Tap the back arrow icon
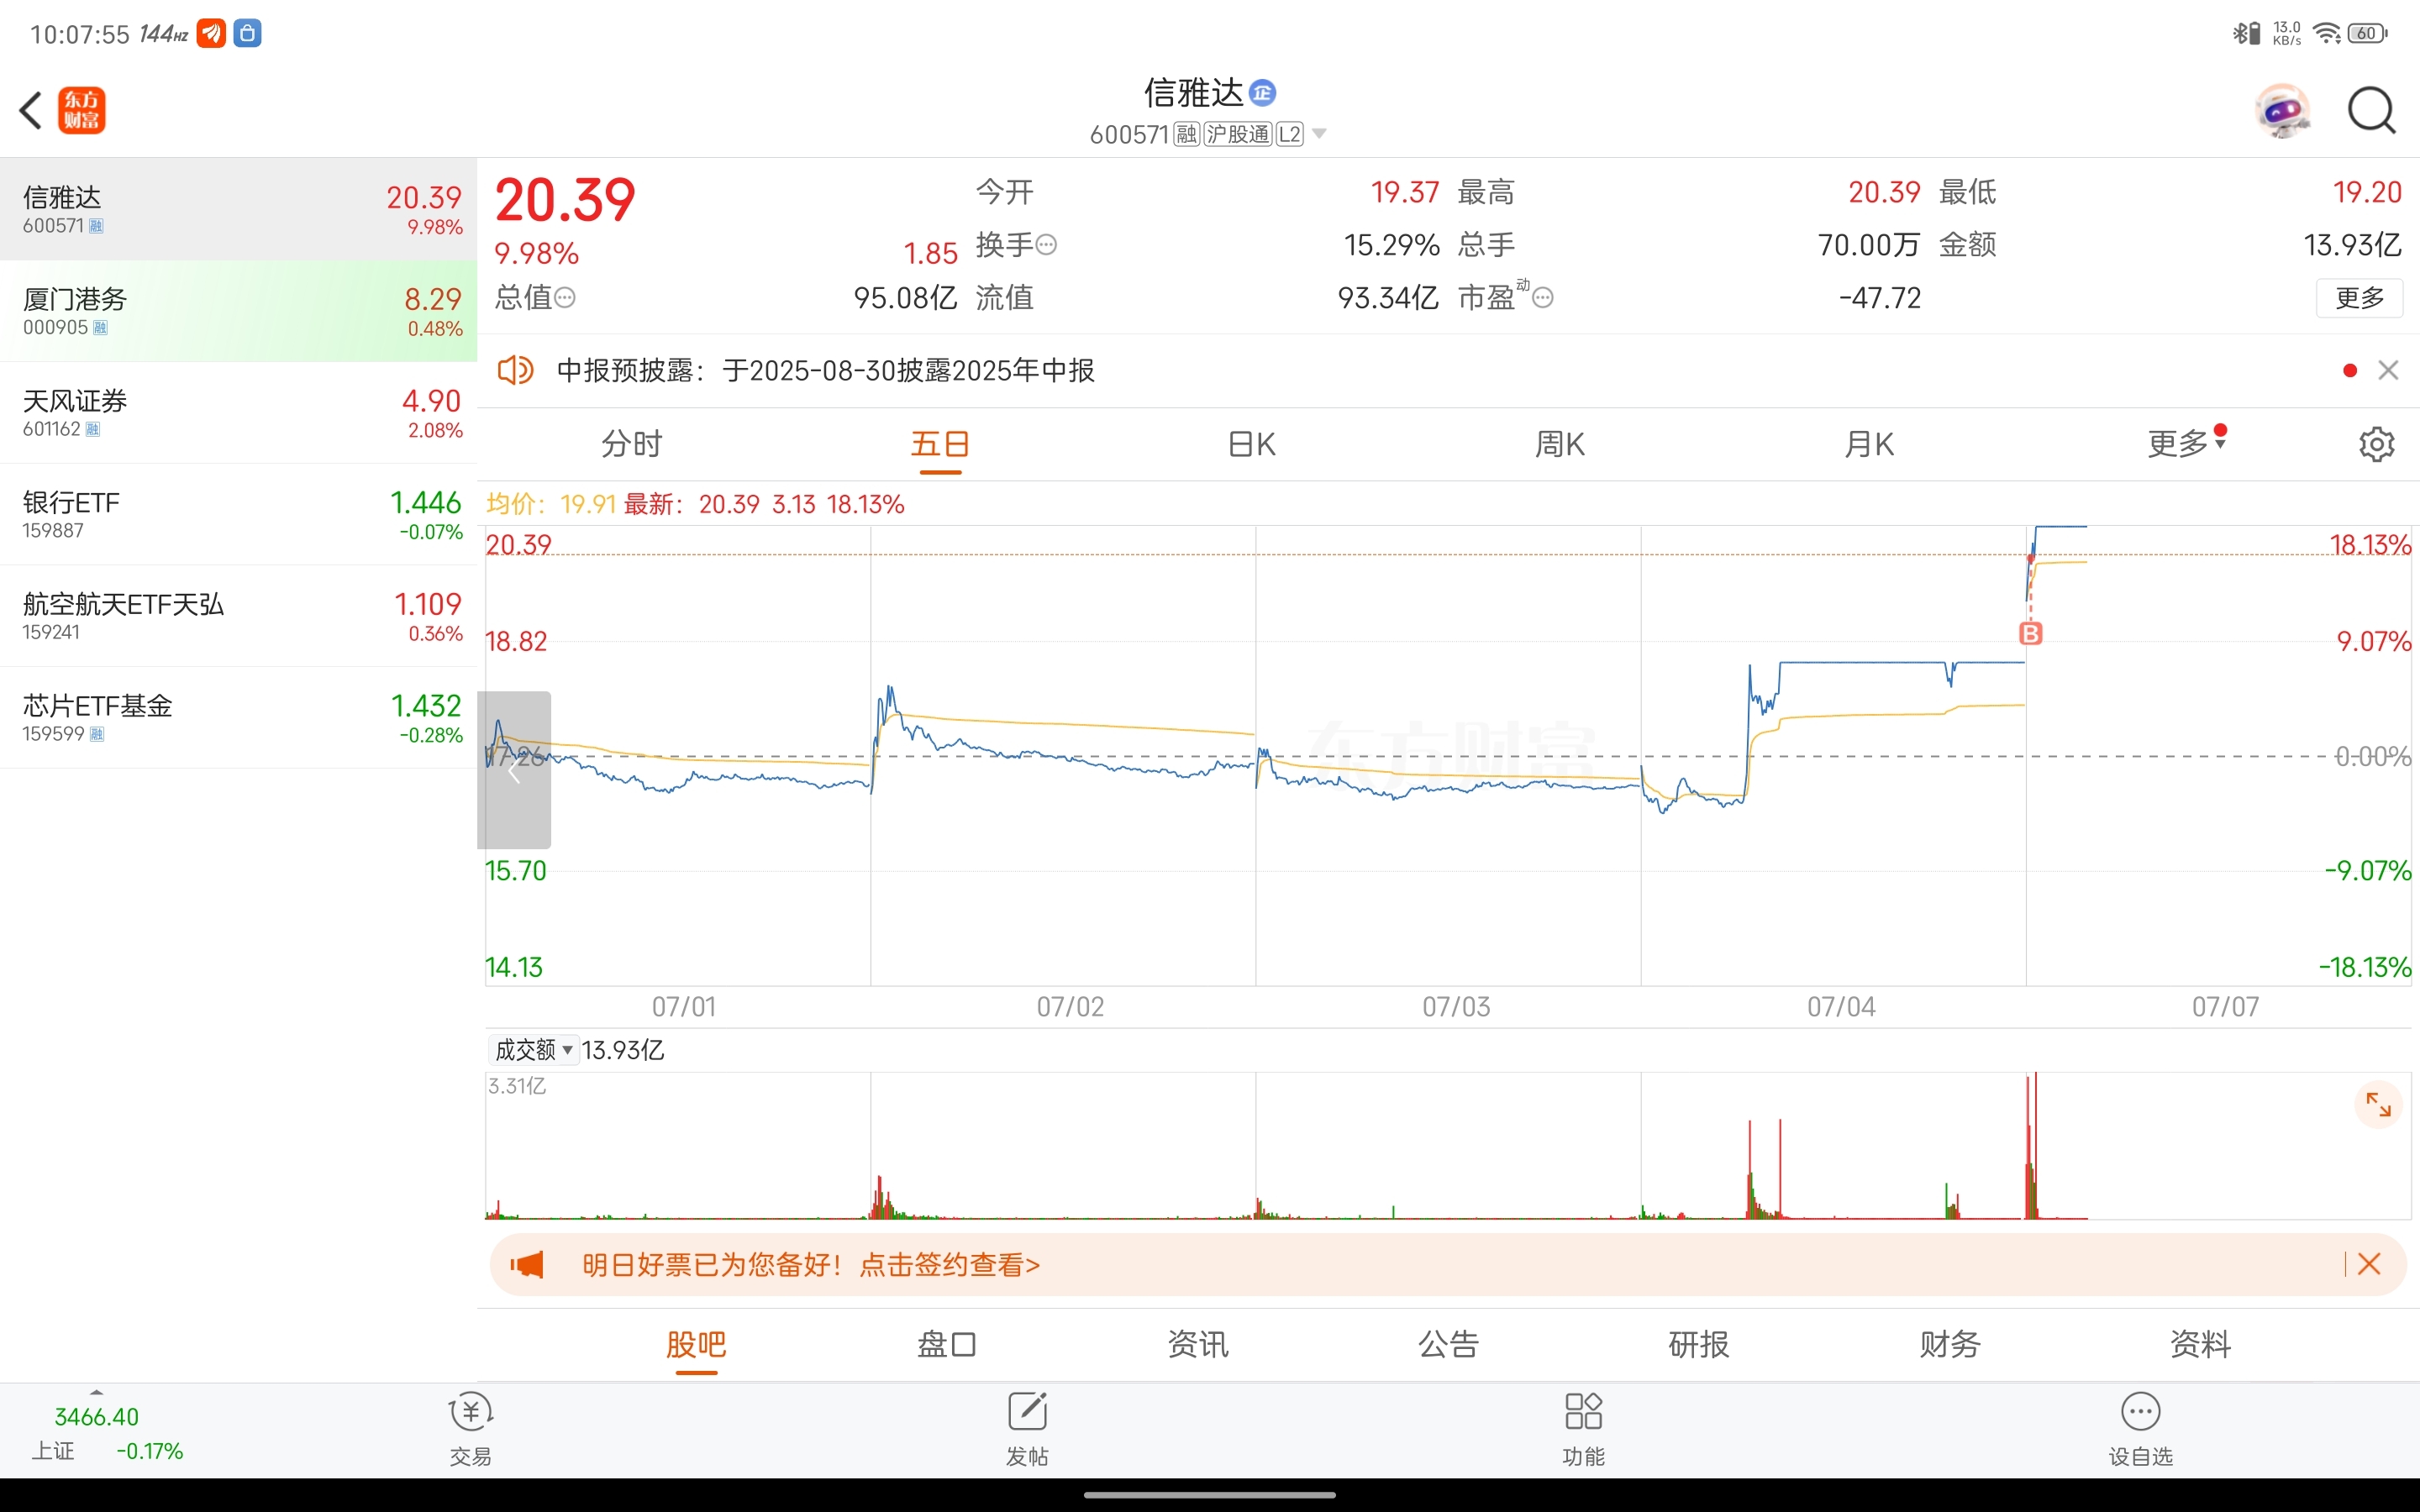This screenshot has width=2420, height=1512. (31, 110)
